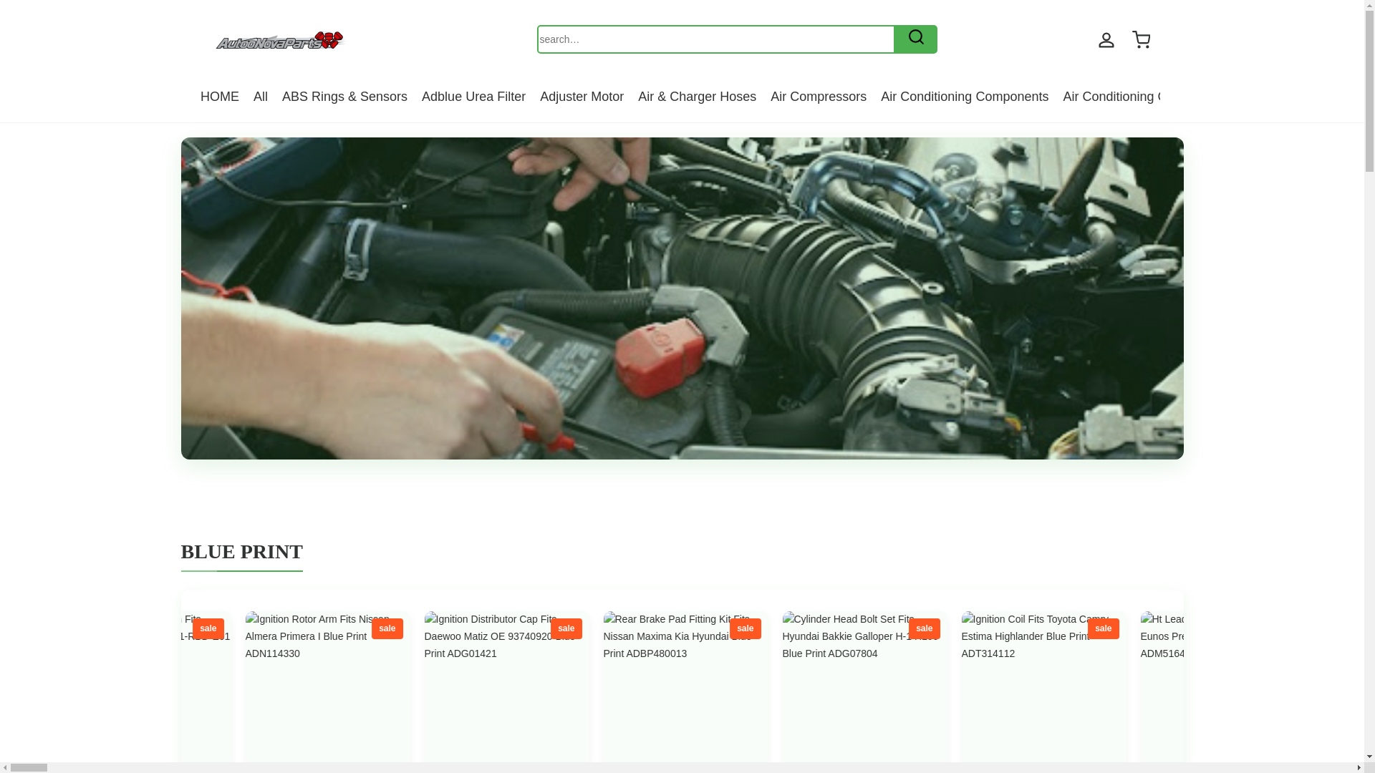1375x773 pixels.
Task: Click the AutoNovaParts logo
Action: click(x=280, y=40)
